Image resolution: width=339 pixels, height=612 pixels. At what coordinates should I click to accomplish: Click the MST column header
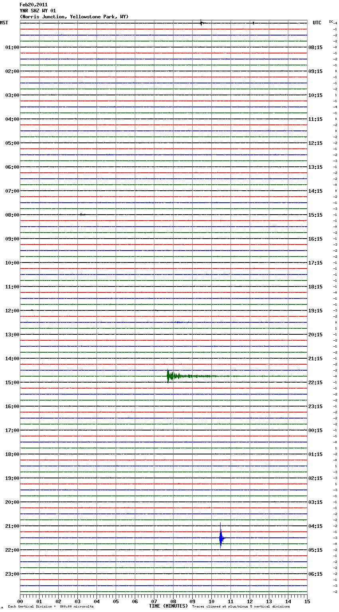pos(4,23)
